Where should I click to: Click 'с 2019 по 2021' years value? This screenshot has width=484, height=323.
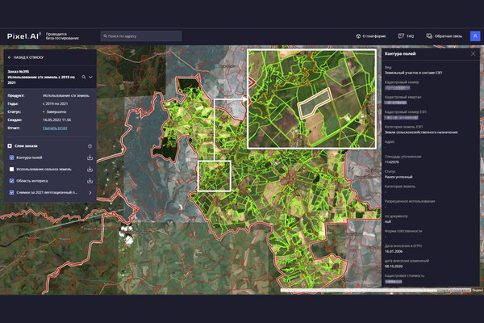coord(55,104)
